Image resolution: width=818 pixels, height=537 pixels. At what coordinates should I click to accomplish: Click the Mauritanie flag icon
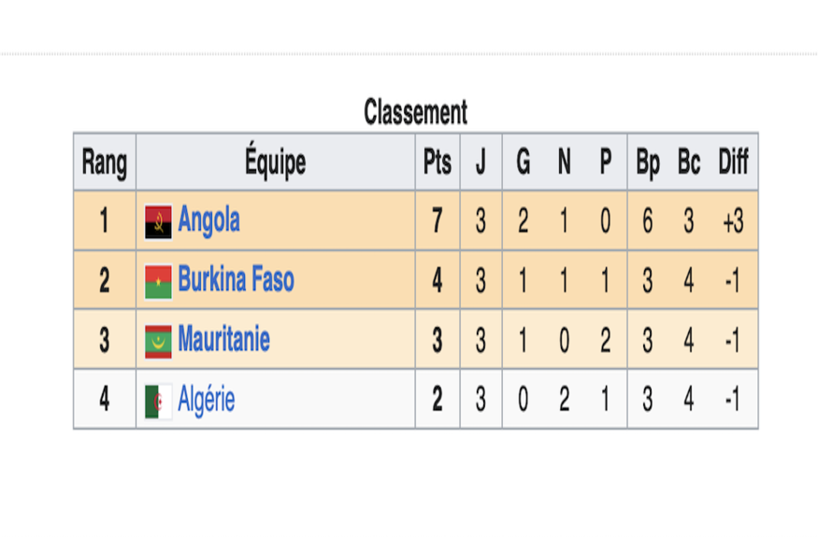coord(158,342)
